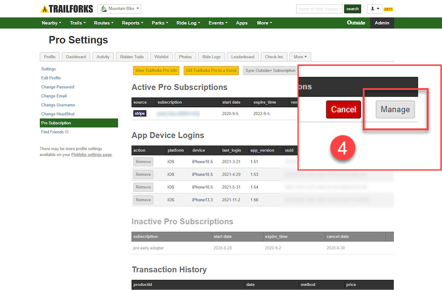This screenshot has width=442, height=290.
Task: Expand the Trails menu
Action: pyautogui.click(x=78, y=23)
